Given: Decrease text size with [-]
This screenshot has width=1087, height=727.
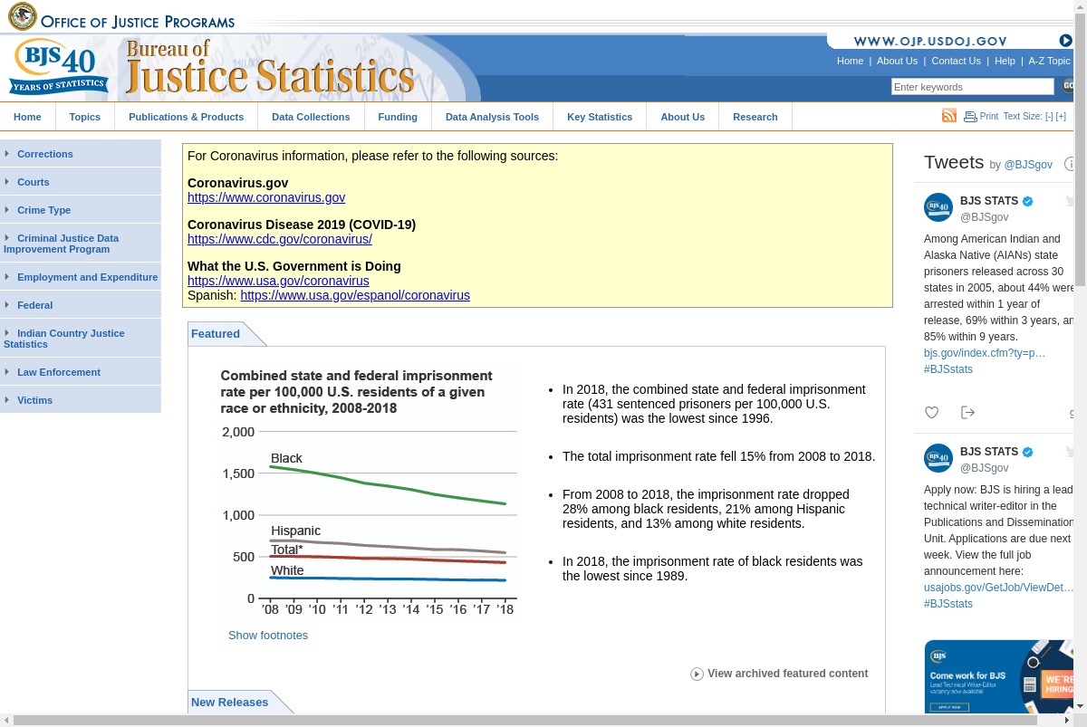Looking at the screenshot, I should [x=1049, y=117].
